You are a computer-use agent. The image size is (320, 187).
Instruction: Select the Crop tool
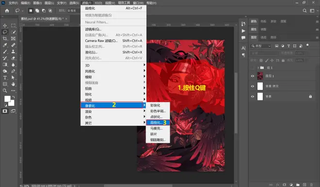tap(5, 39)
